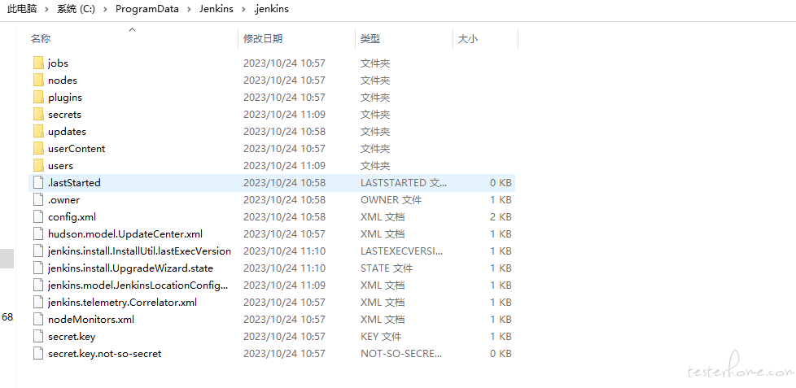Click the secret.key file icon
The height and width of the screenshot is (388, 796).
[x=38, y=336]
